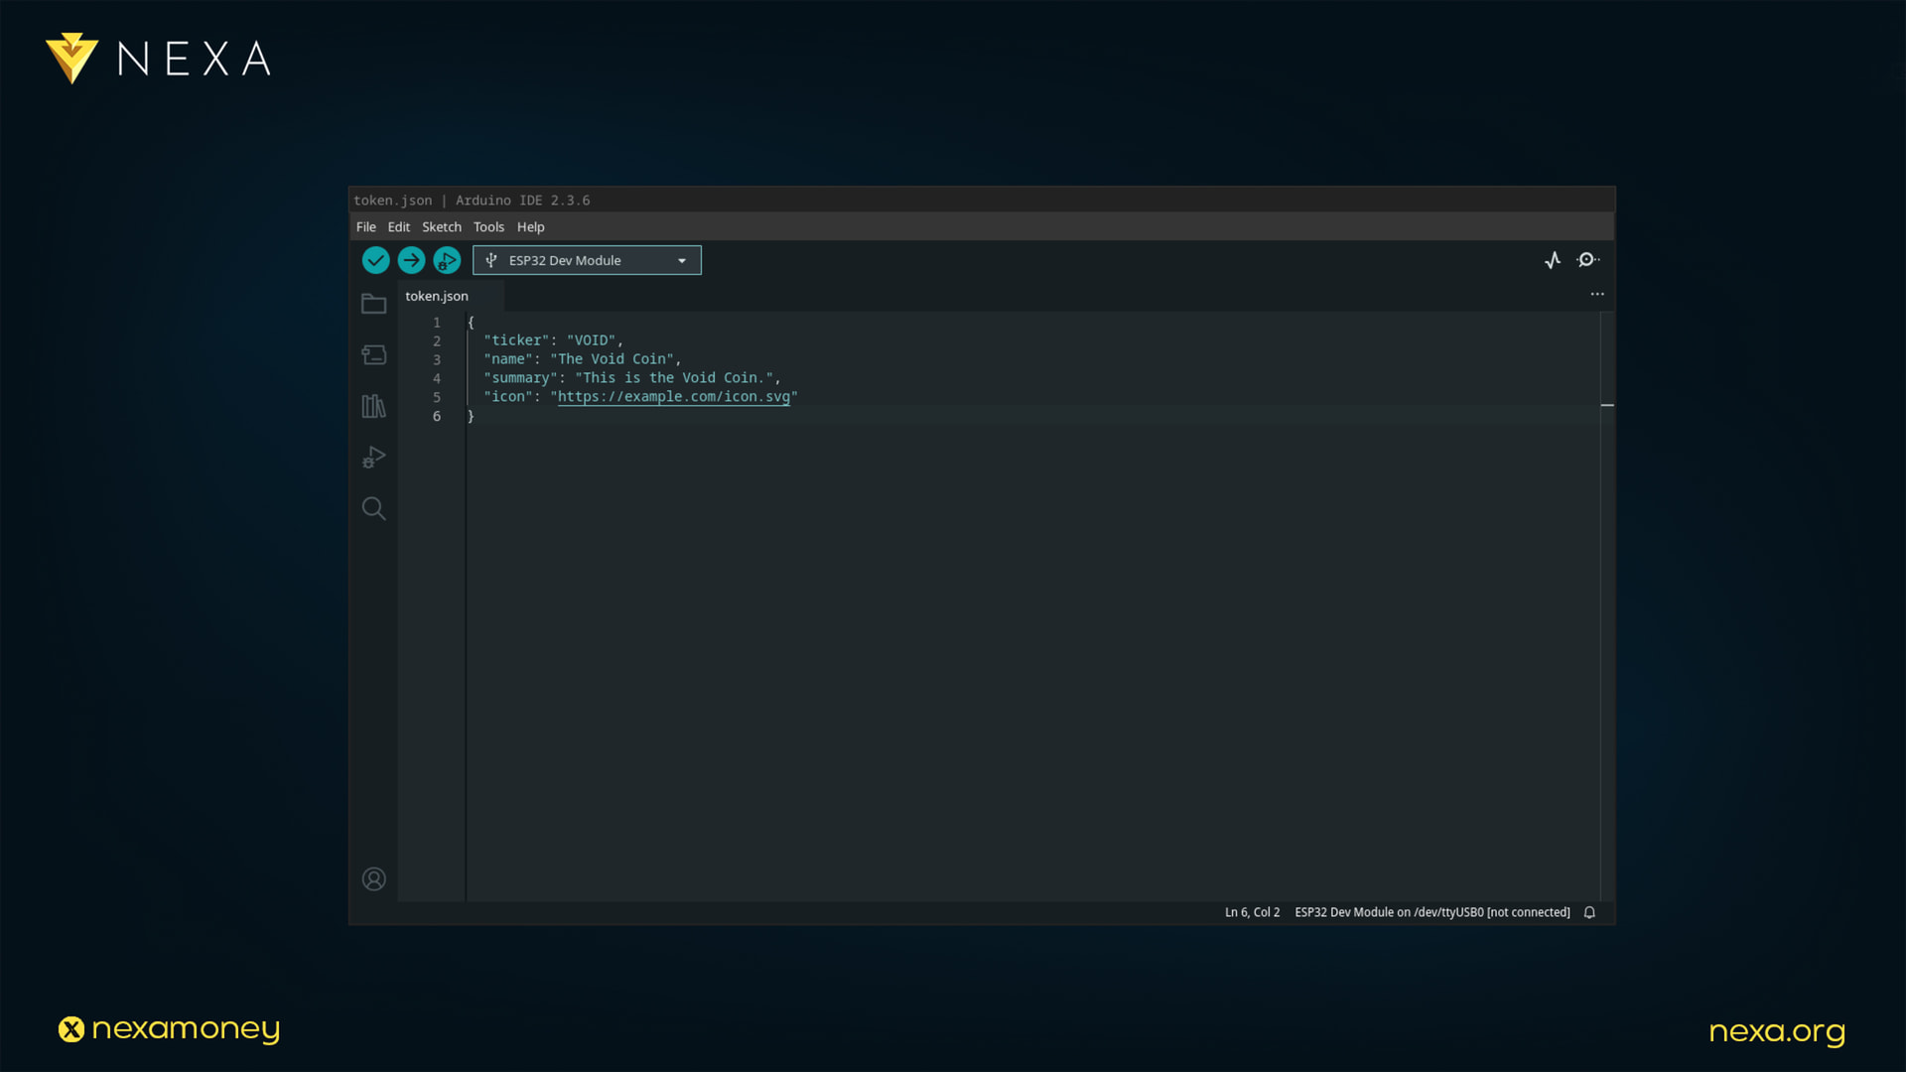This screenshot has width=1906, height=1072.
Task: Open the Debug panel in the sidebar
Action: [x=373, y=458]
